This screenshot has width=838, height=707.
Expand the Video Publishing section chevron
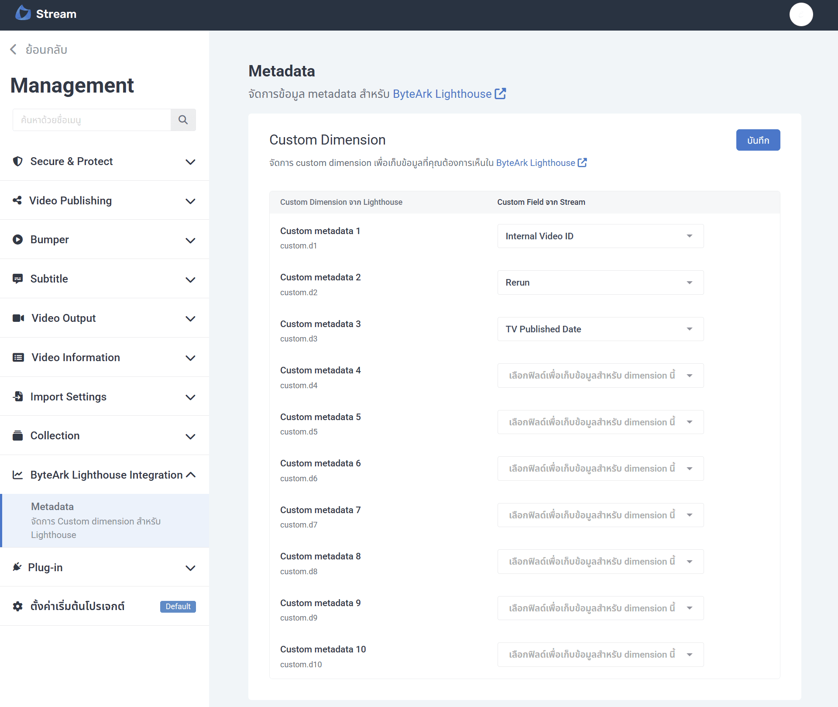[190, 201]
